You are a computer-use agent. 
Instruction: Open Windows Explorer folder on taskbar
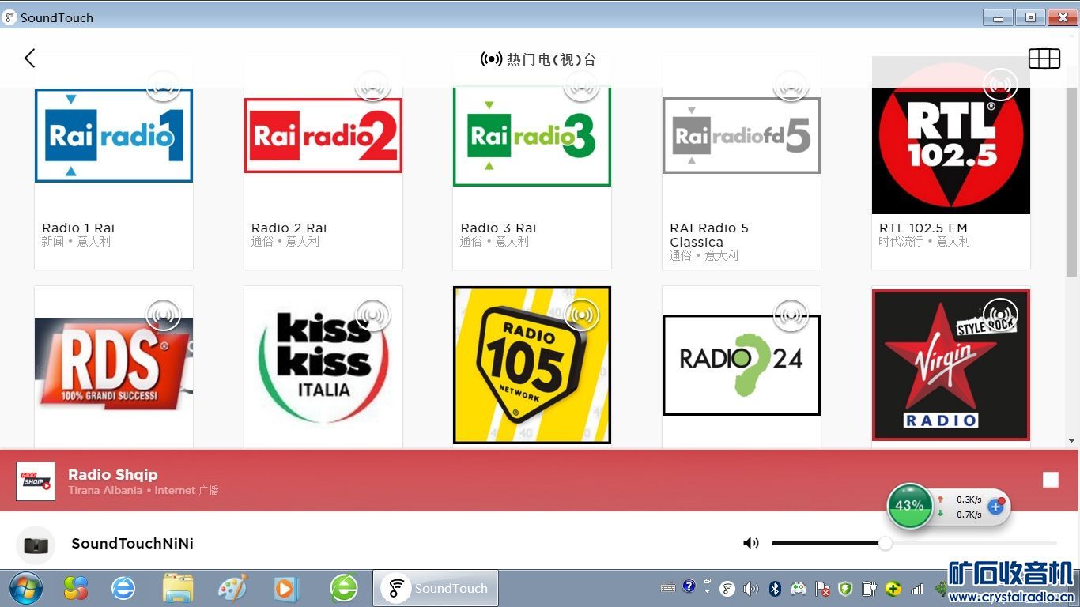click(178, 588)
